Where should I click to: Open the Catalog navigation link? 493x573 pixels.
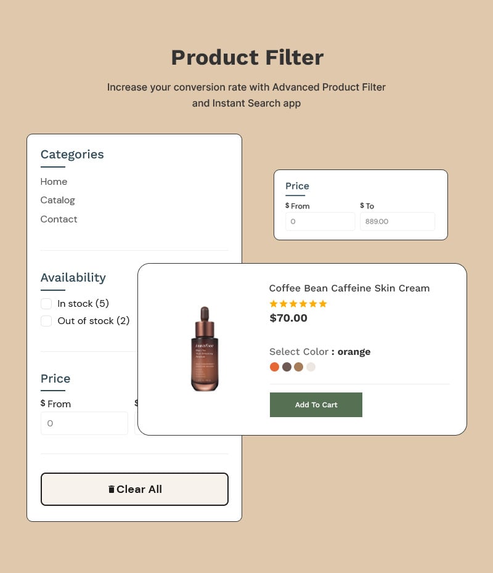[57, 200]
